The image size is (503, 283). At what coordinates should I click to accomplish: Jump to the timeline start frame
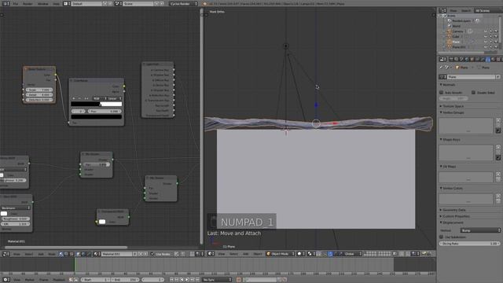[x=172, y=280]
